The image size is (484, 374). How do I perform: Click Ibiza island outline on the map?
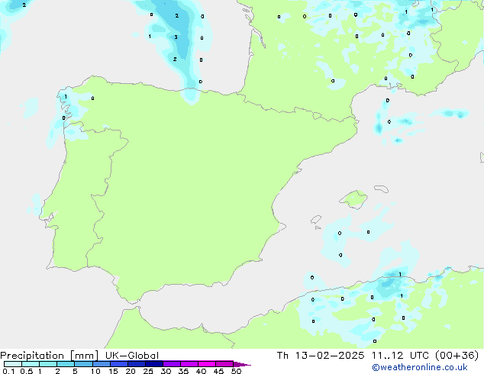point(316,220)
